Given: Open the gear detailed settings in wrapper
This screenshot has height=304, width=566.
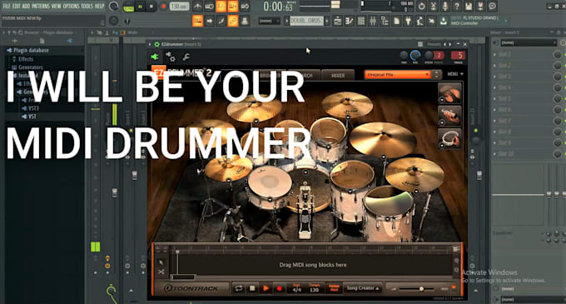Looking at the screenshot, I should (x=171, y=57).
